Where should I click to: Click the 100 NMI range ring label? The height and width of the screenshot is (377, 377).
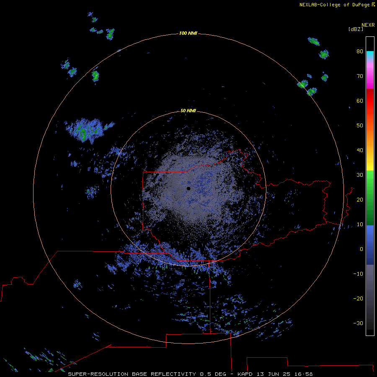click(x=188, y=33)
